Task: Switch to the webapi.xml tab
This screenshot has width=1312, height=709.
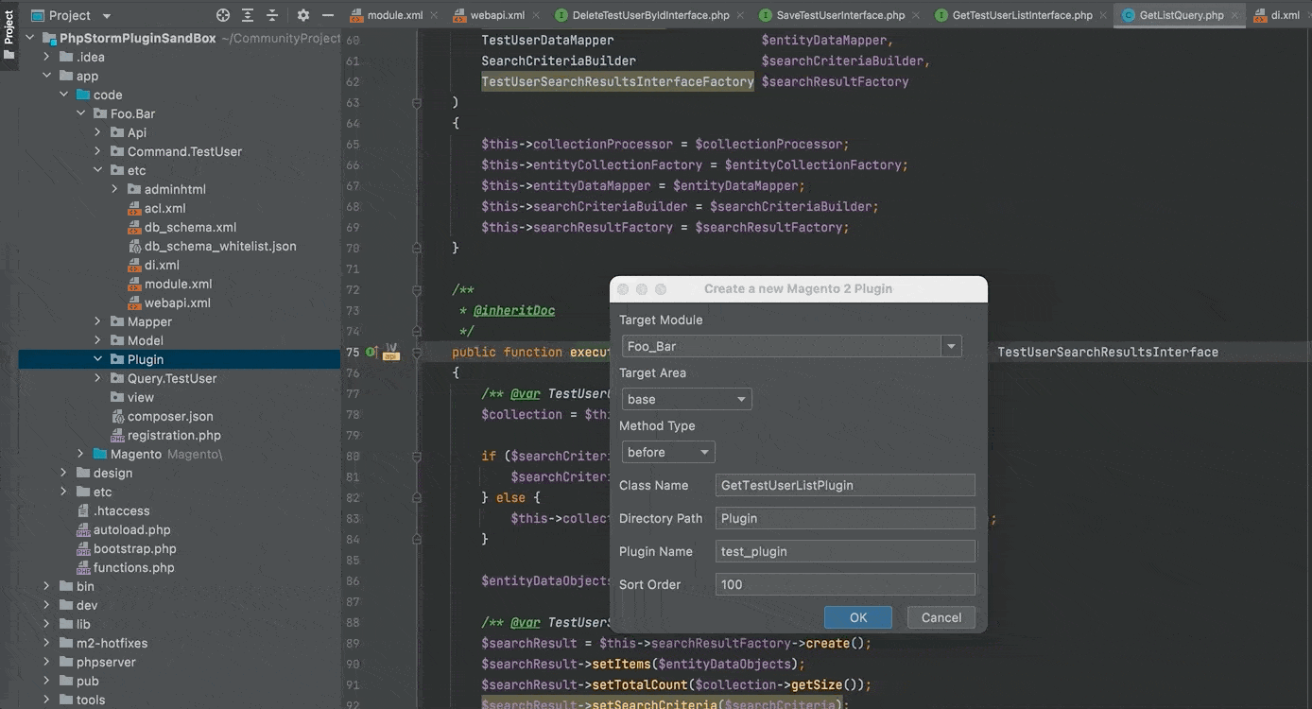Action: coord(489,15)
